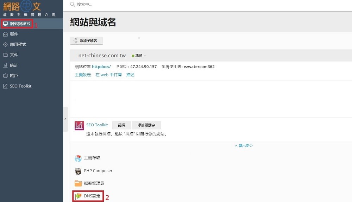Screen dimensions: 352x202
Task: Click the sidebar SEO Toolkit graph icon
Action: [5, 86]
